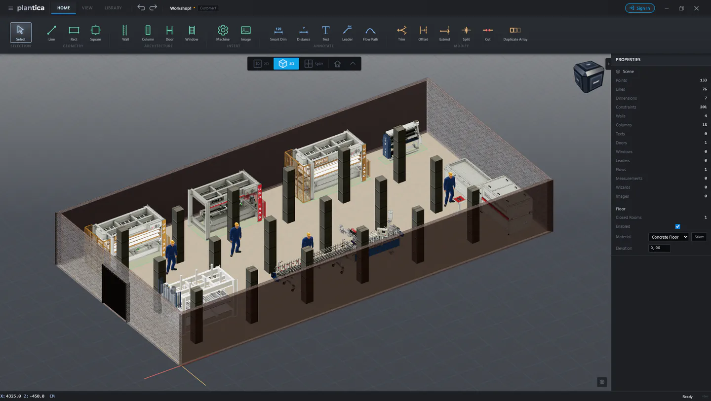Image resolution: width=711 pixels, height=401 pixels.
Task: Click the Customer1 tag
Action: pyautogui.click(x=208, y=8)
